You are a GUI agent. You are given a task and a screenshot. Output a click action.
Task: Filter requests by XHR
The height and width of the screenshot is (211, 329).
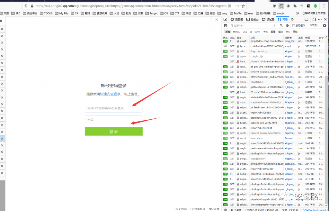(257, 32)
